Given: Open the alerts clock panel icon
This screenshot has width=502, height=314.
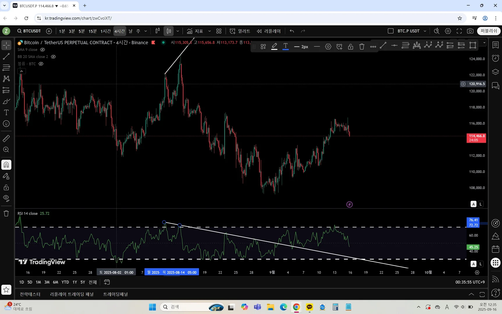Looking at the screenshot, I should [x=495, y=58].
